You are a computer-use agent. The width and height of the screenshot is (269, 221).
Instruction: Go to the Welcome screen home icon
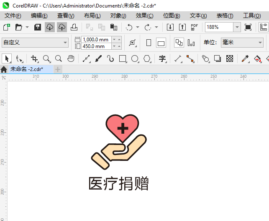[4, 69]
